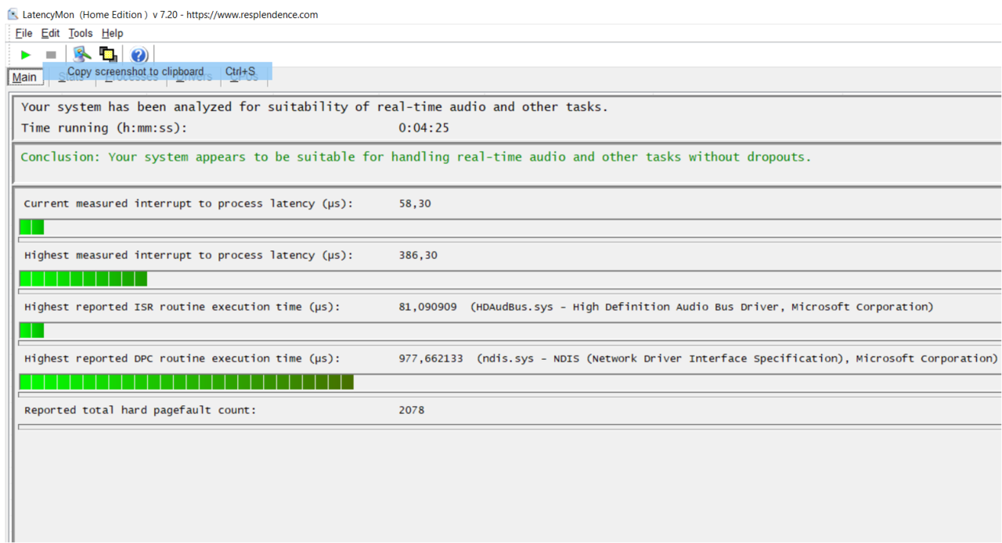Click the current latency value 58,30

(415, 203)
